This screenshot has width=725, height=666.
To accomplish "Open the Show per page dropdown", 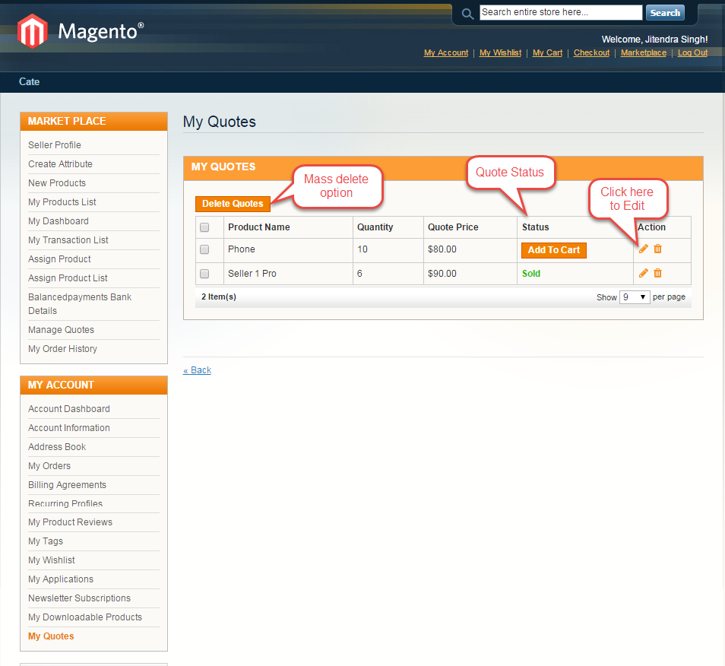I will click(x=635, y=297).
